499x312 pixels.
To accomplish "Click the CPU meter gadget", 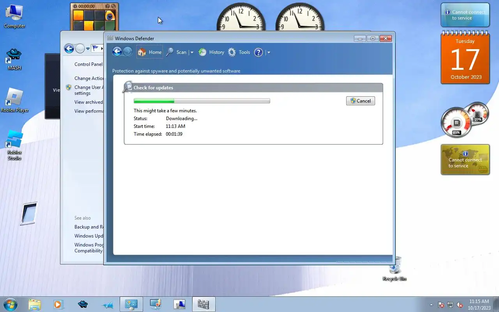I will [465, 120].
